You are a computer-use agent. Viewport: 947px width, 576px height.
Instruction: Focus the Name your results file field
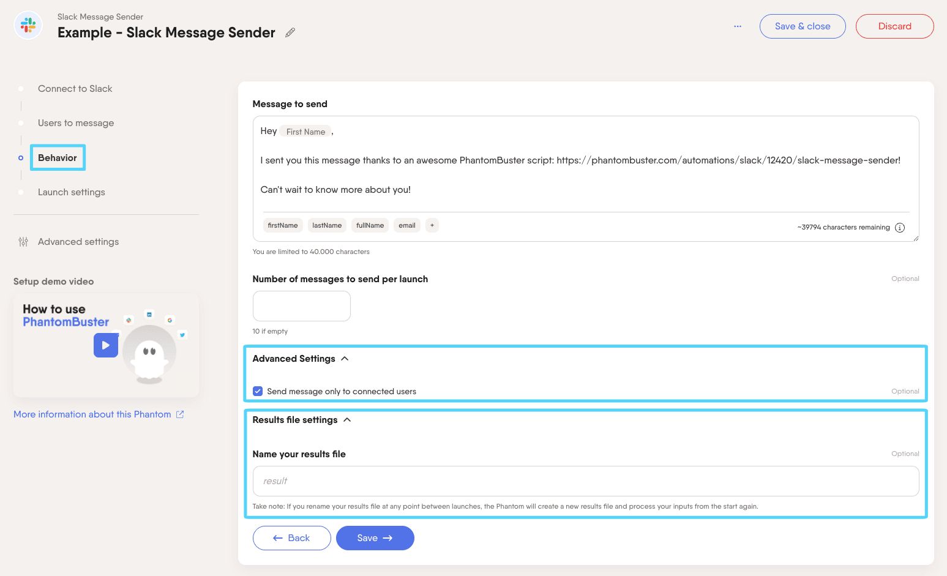[586, 481]
